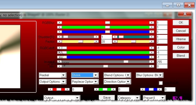The image size is (196, 105).
Task: Close the plugin dialog with red X
Action: (185, 14)
